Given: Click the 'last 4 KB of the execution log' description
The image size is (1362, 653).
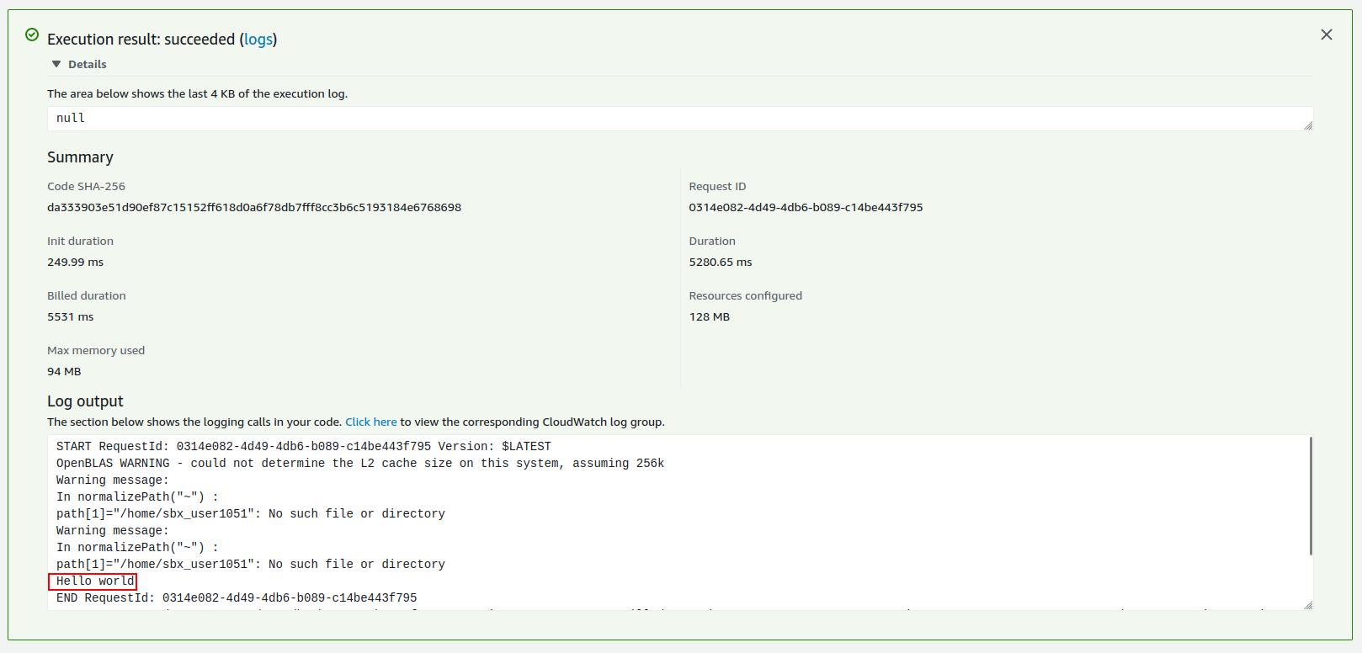Looking at the screenshot, I should click(x=197, y=94).
